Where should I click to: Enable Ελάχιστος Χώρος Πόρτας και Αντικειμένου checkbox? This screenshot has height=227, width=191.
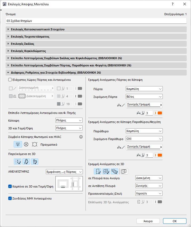[10, 80]
